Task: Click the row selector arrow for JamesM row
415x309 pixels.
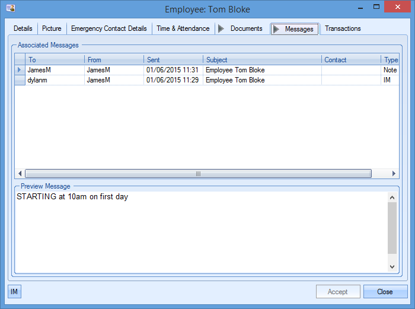Action: pyautogui.click(x=20, y=70)
